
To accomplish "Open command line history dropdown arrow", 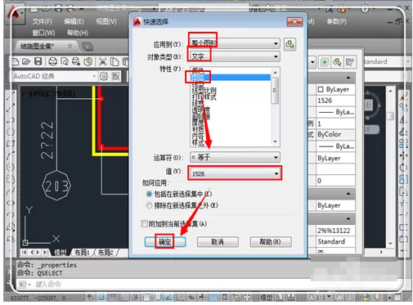I will point(29,285).
